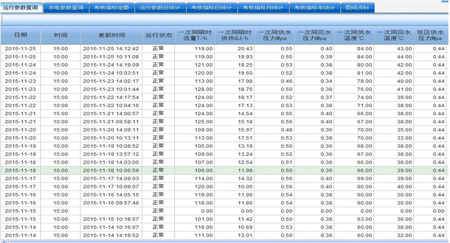Viewport: 450px width, 243px height.
Task: Click update time 2015-11-17 10:09:07
Action: point(111,187)
